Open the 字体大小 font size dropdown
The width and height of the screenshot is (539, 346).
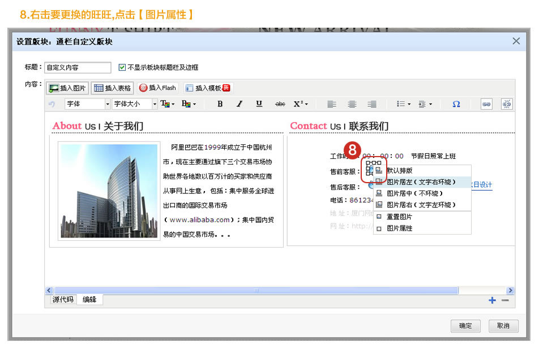pos(134,104)
